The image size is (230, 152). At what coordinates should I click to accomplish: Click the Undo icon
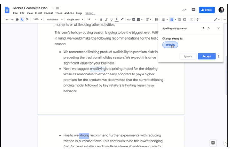click(x=7, y=20)
